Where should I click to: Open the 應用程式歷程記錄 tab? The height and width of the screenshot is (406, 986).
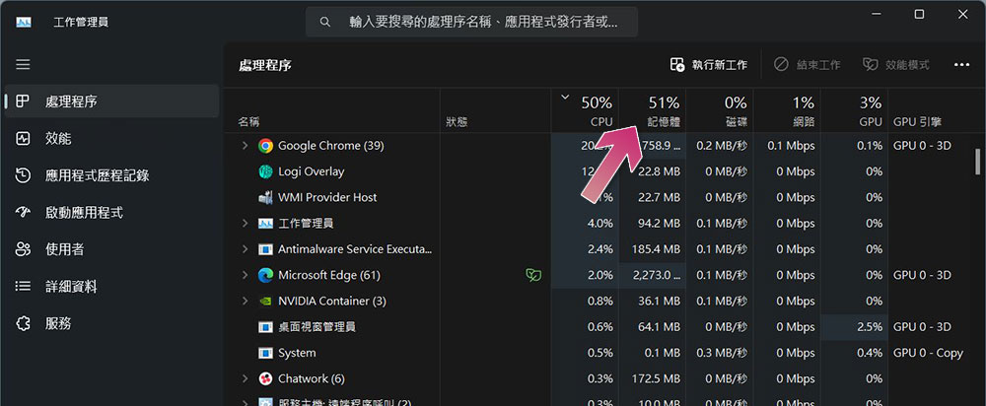[x=112, y=175]
